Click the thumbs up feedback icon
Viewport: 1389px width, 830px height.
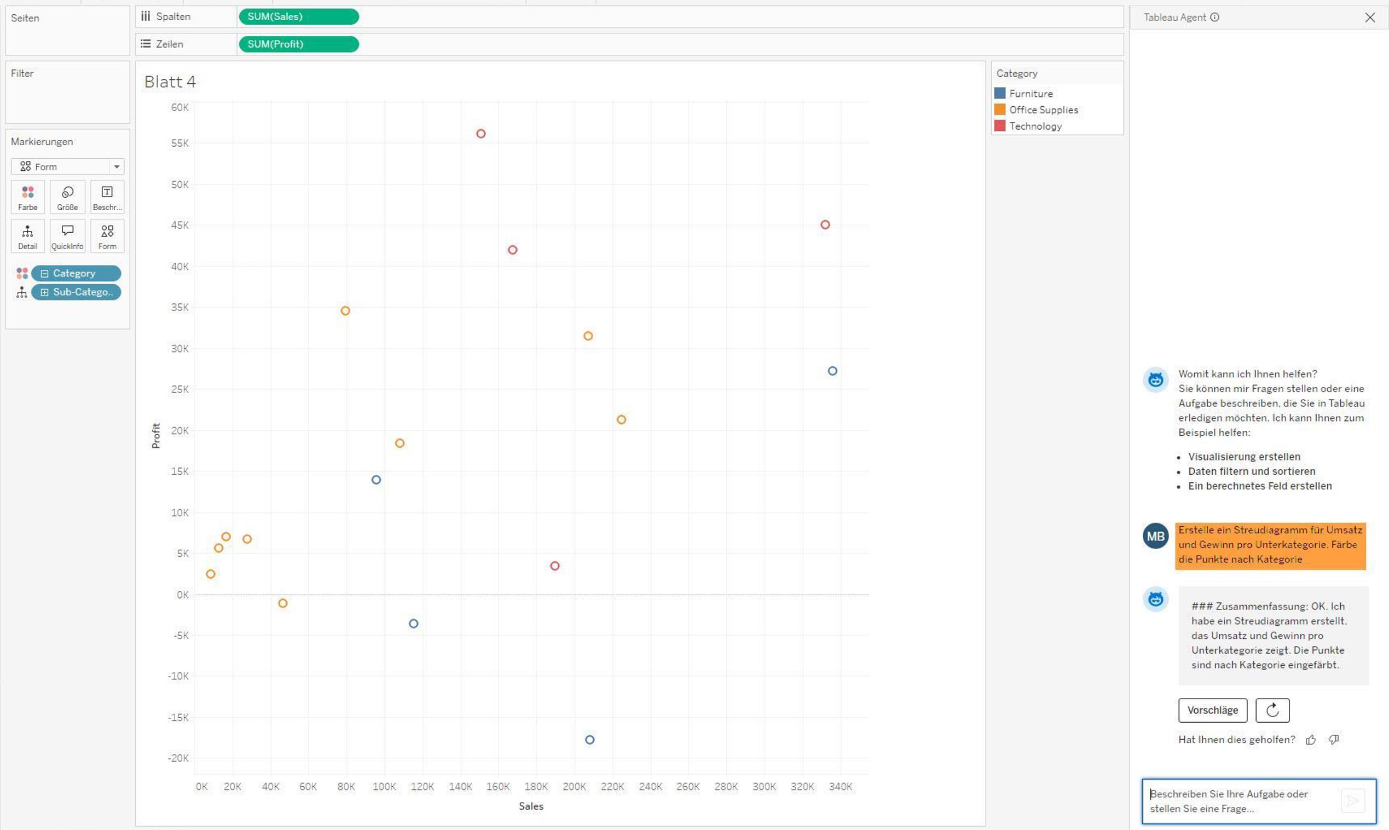(x=1311, y=740)
